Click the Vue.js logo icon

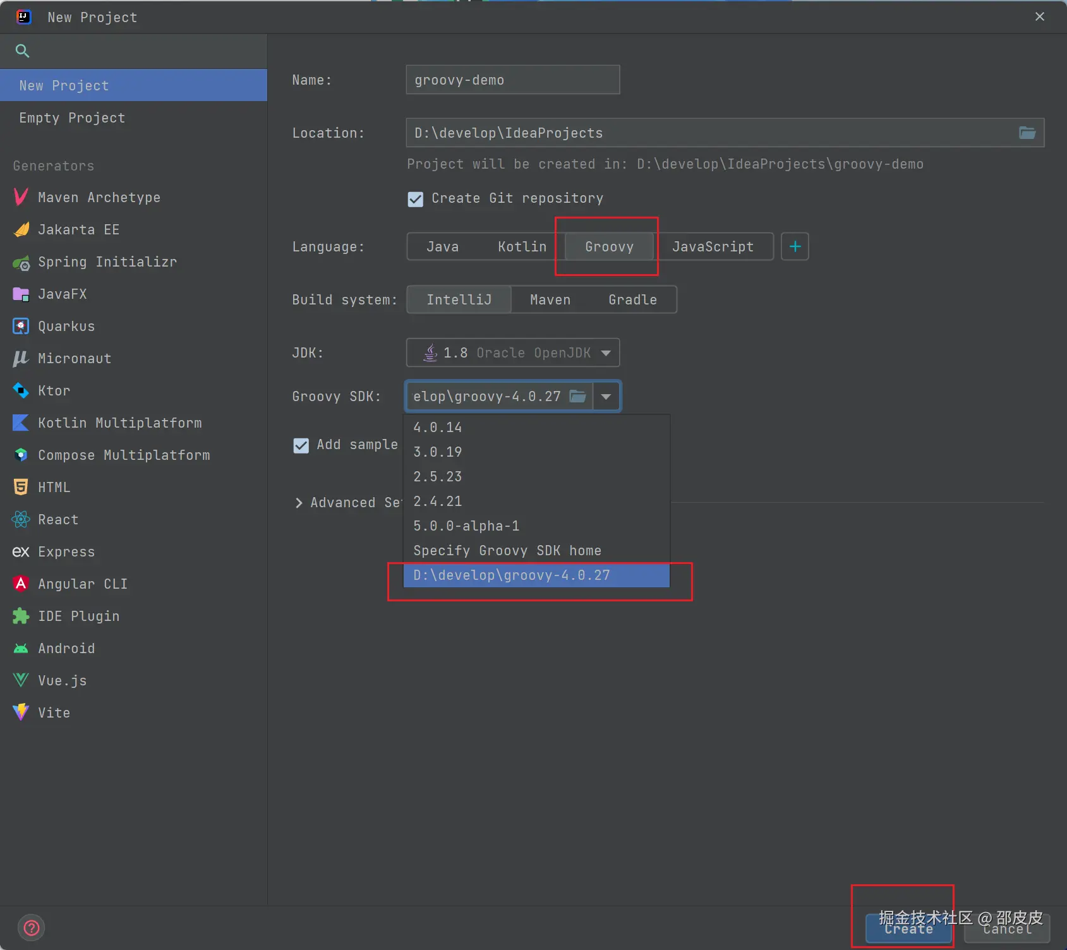[x=21, y=680]
